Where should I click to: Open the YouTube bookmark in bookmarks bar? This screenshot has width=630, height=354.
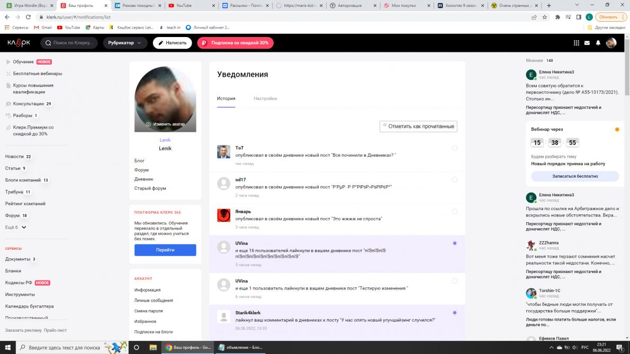coord(68,28)
